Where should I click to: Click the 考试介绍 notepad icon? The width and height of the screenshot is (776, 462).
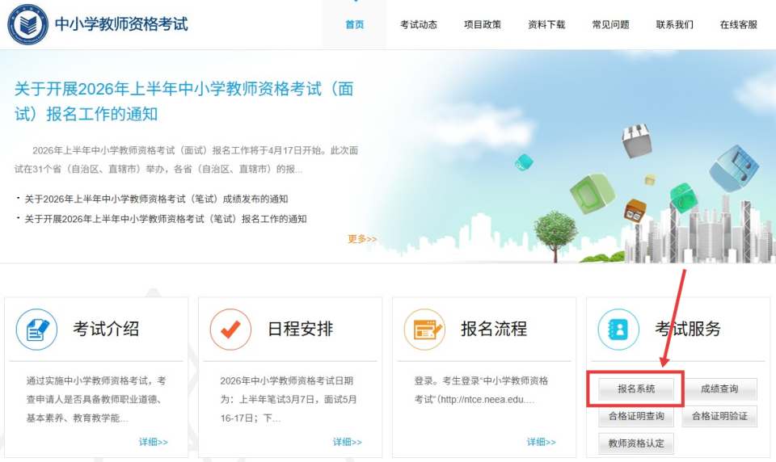pyautogui.click(x=36, y=330)
